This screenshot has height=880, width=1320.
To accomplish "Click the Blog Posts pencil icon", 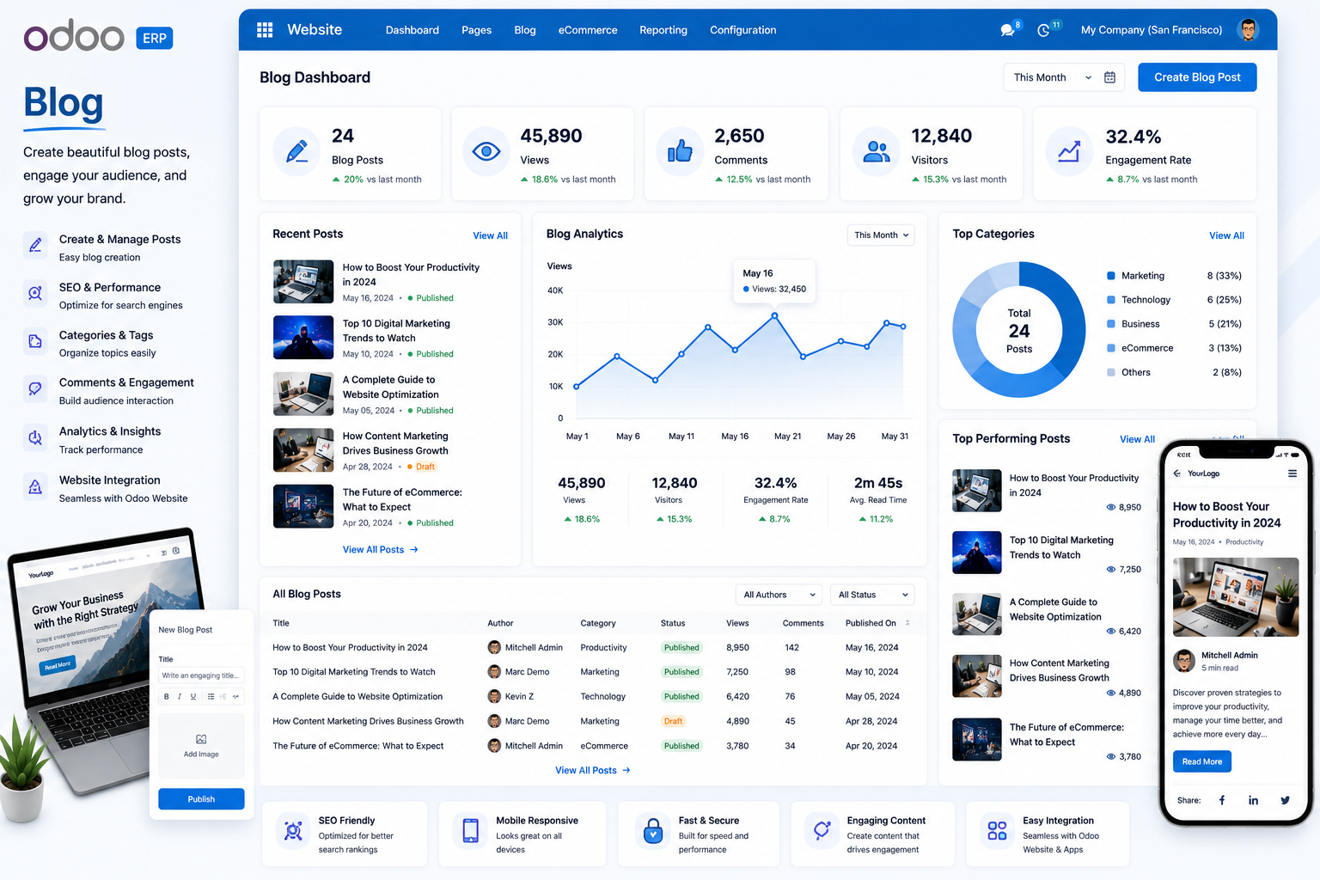I will pyautogui.click(x=296, y=151).
